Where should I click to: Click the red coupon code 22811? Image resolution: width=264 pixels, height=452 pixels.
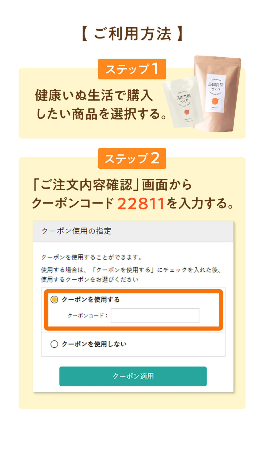pos(141,204)
